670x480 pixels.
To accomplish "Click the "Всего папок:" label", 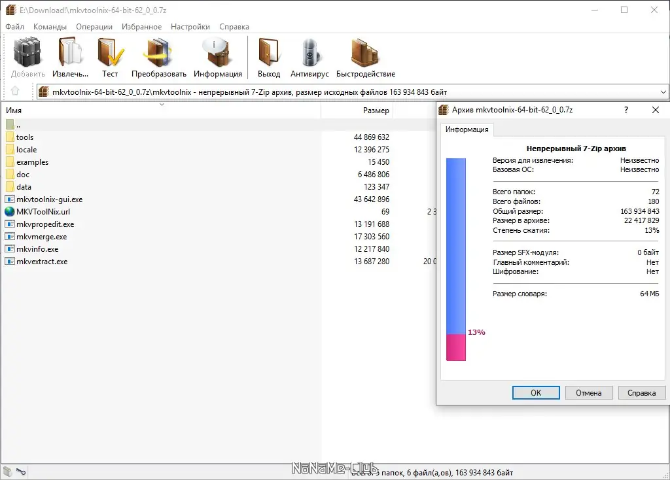I will click(514, 192).
